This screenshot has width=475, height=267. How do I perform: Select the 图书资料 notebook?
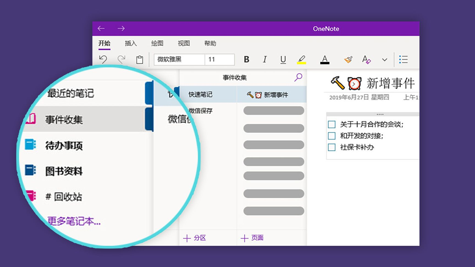click(x=64, y=171)
